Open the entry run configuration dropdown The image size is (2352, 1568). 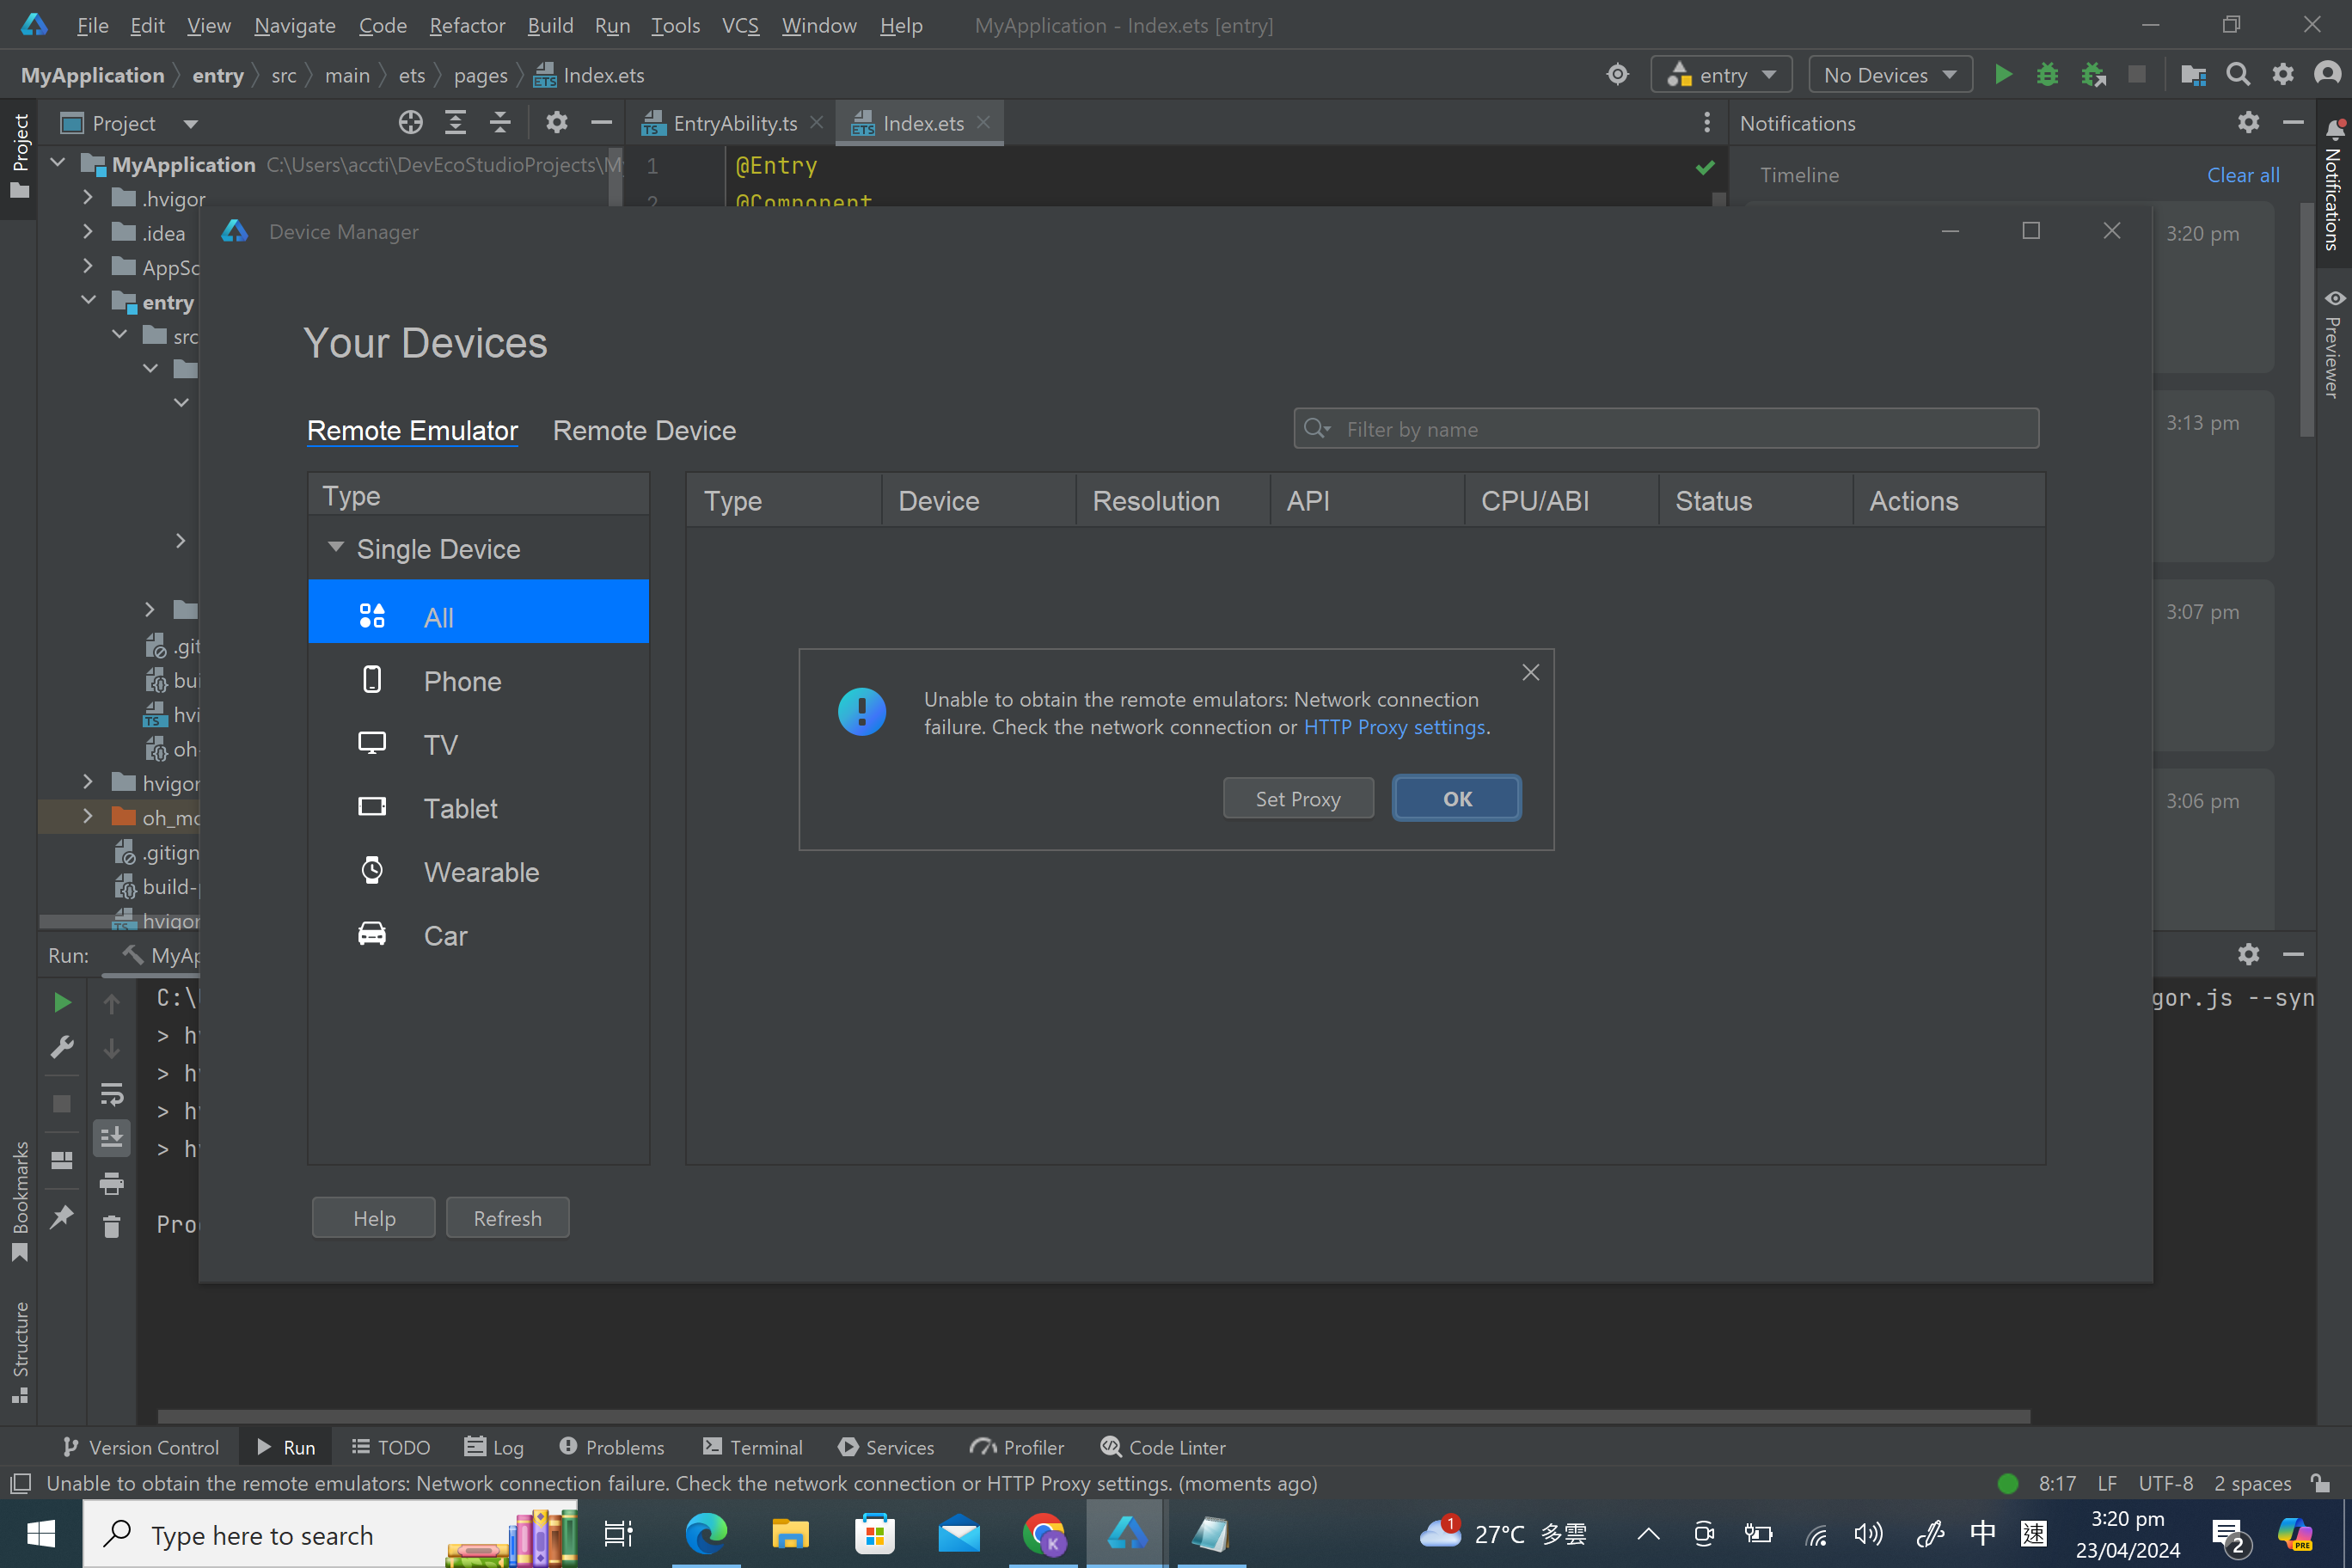coord(1721,75)
